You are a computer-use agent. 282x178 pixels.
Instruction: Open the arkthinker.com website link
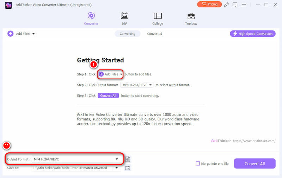pos(254,141)
